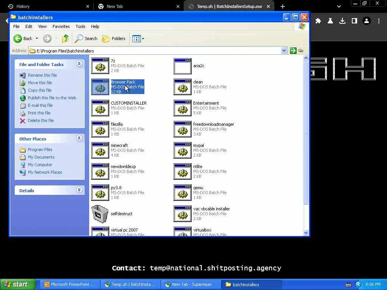Select the CUSTOMINSTALLER batch file icon
This screenshot has height=290, width=387.
pyautogui.click(x=100, y=108)
